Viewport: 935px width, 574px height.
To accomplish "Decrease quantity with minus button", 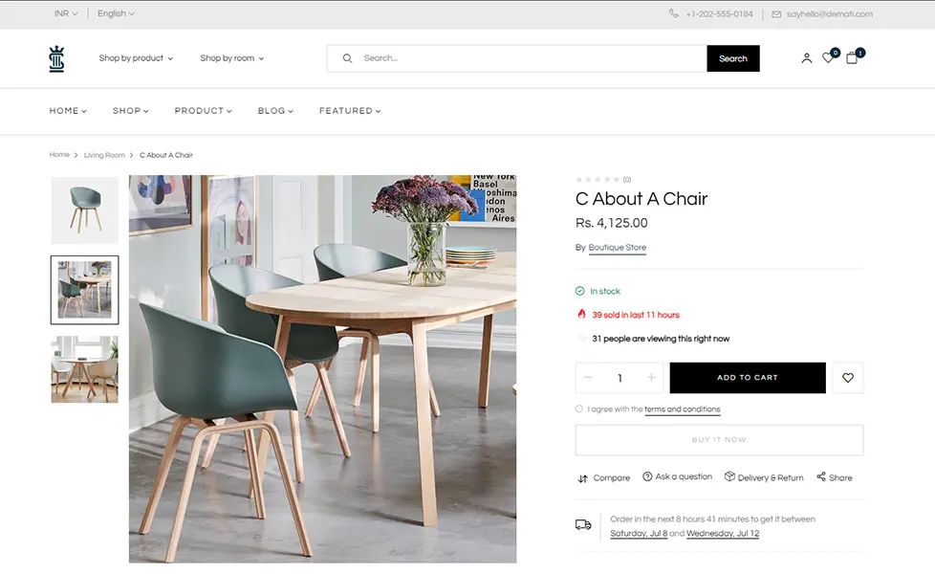I will tap(588, 377).
